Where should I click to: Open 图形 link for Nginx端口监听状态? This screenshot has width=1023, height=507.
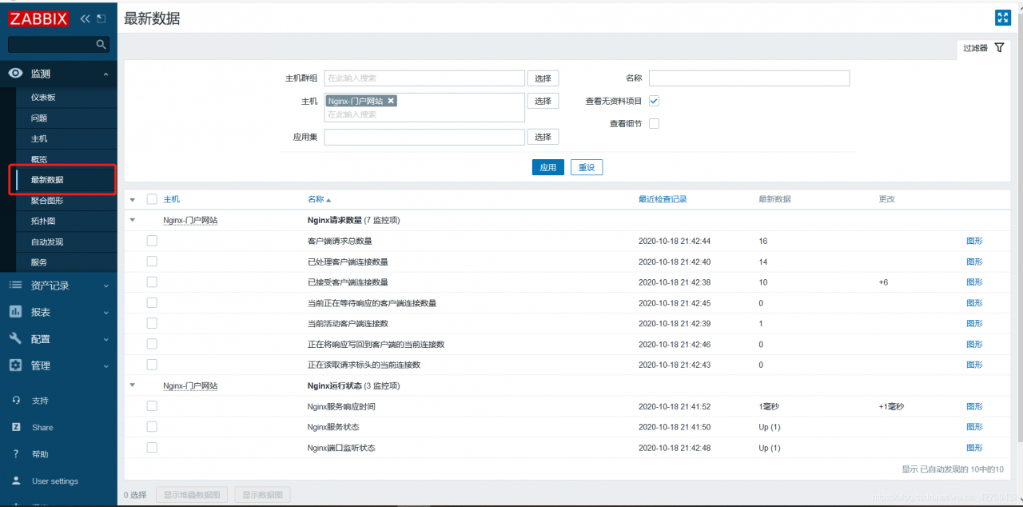[974, 448]
